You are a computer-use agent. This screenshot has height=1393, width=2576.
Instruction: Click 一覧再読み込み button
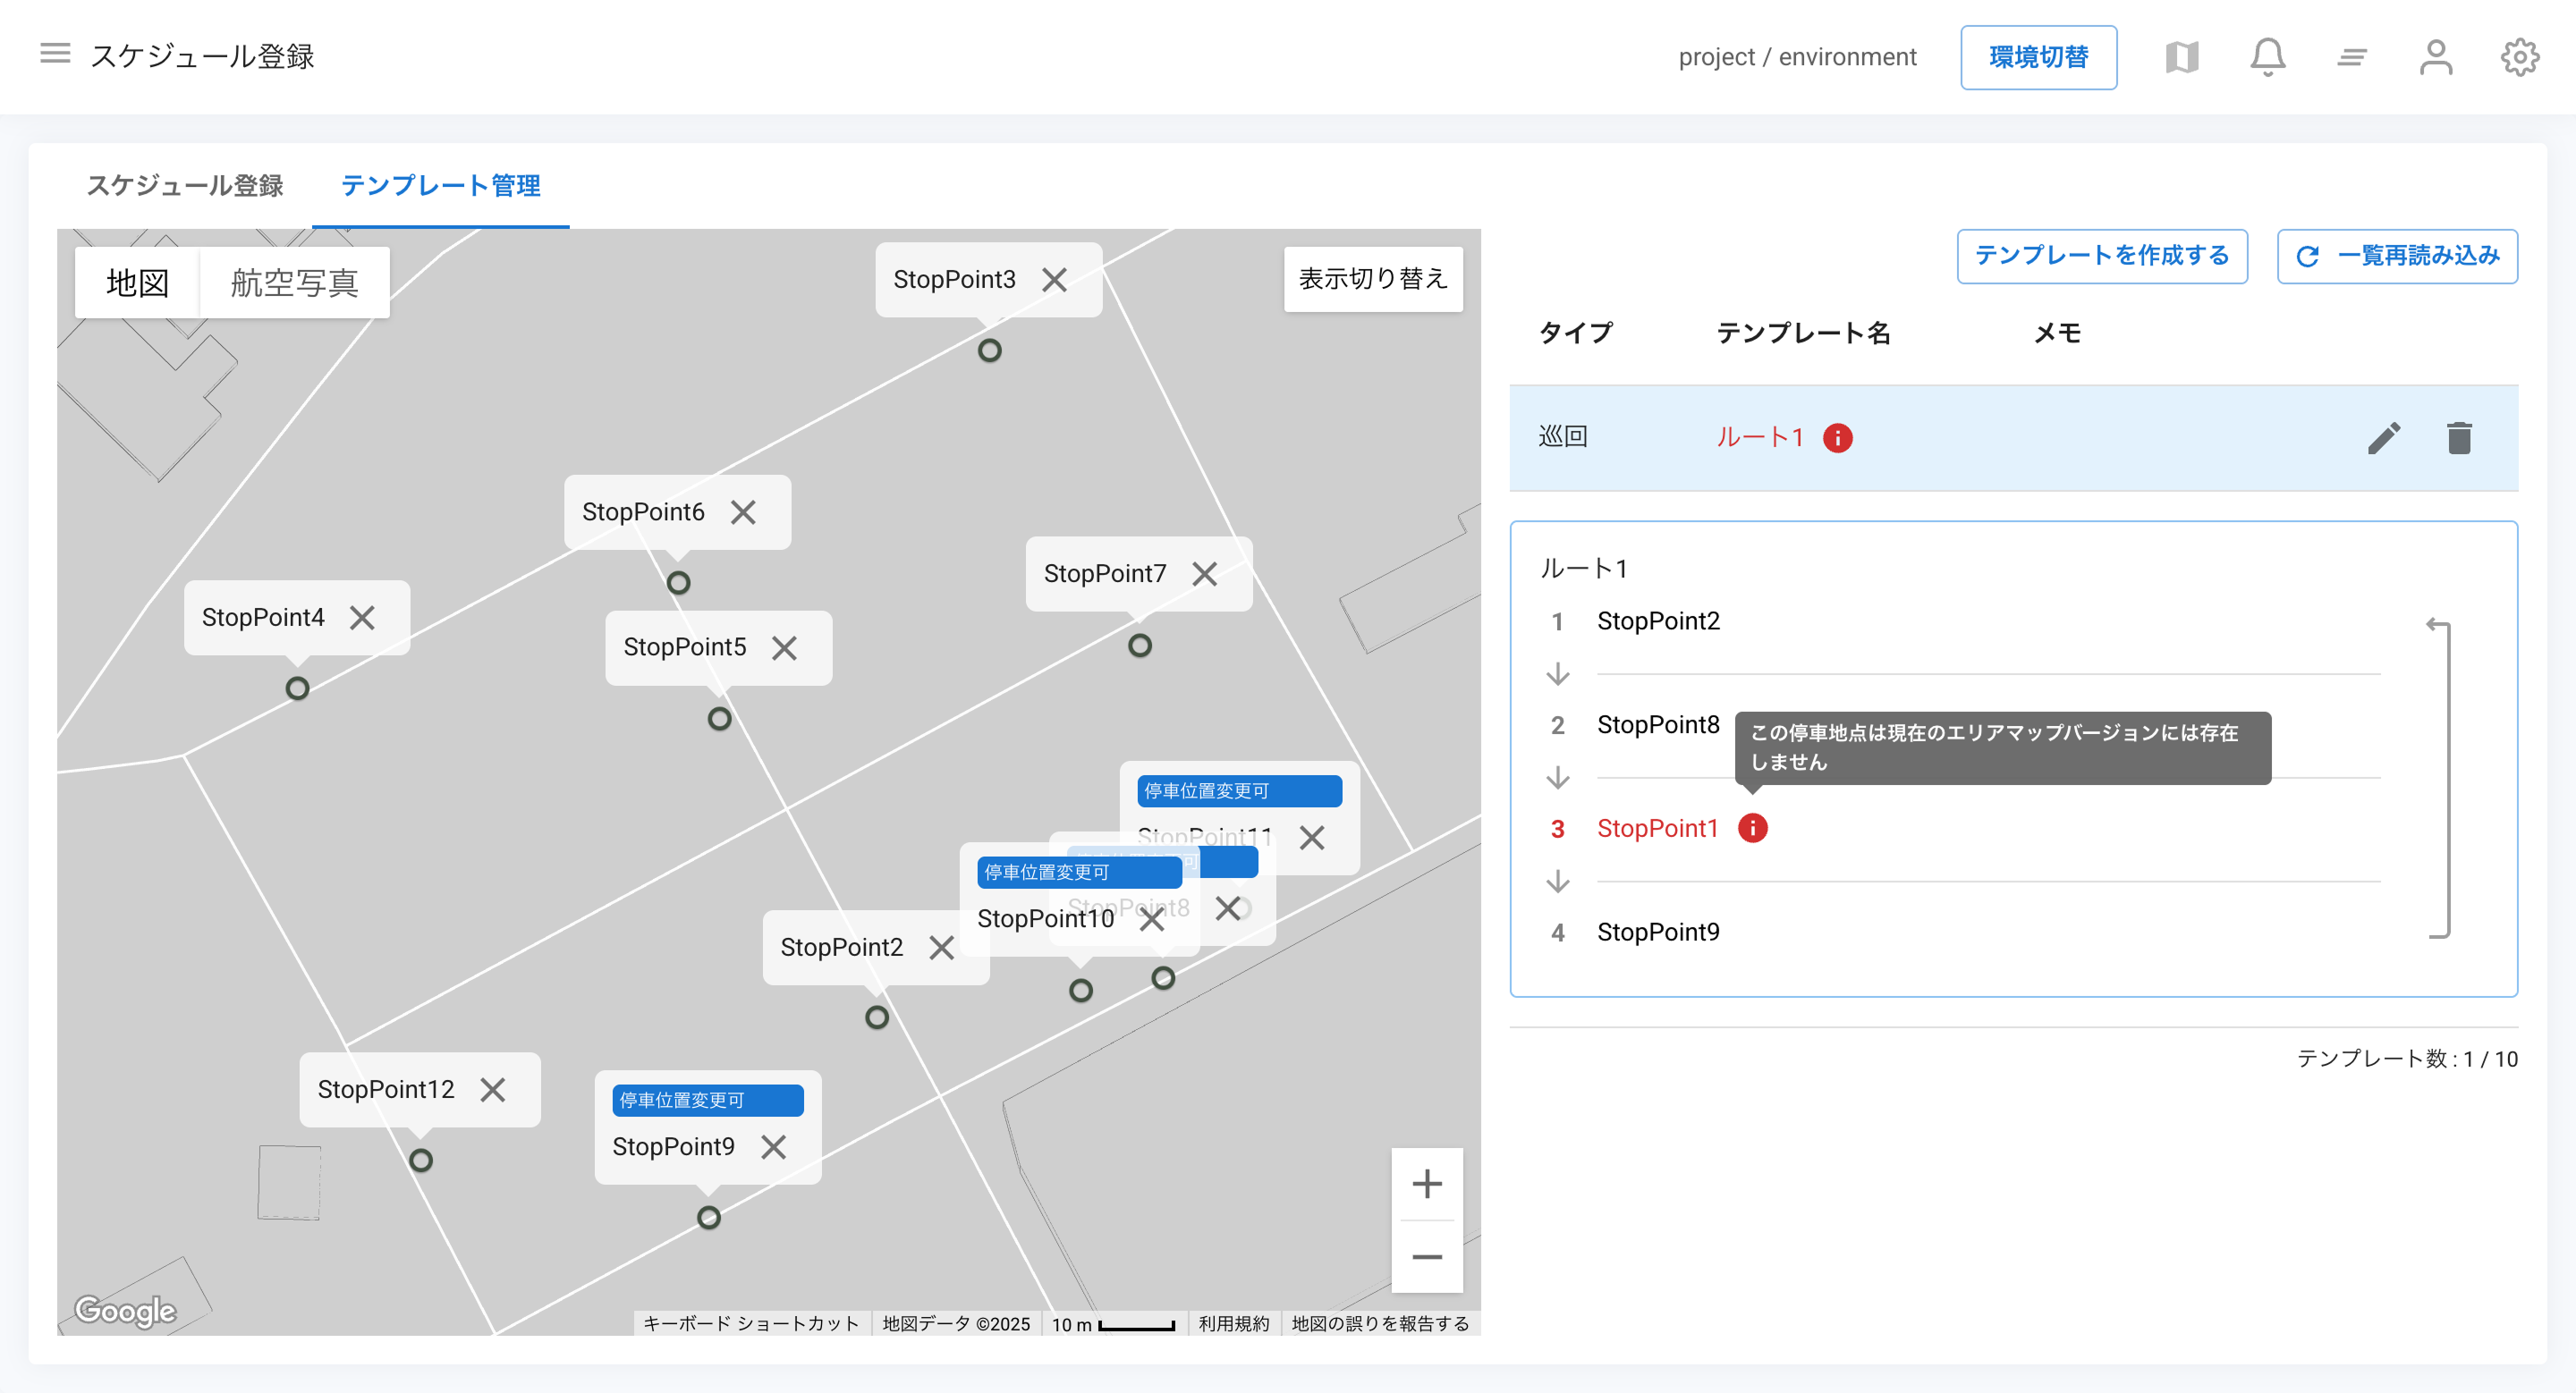(2397, 256)
